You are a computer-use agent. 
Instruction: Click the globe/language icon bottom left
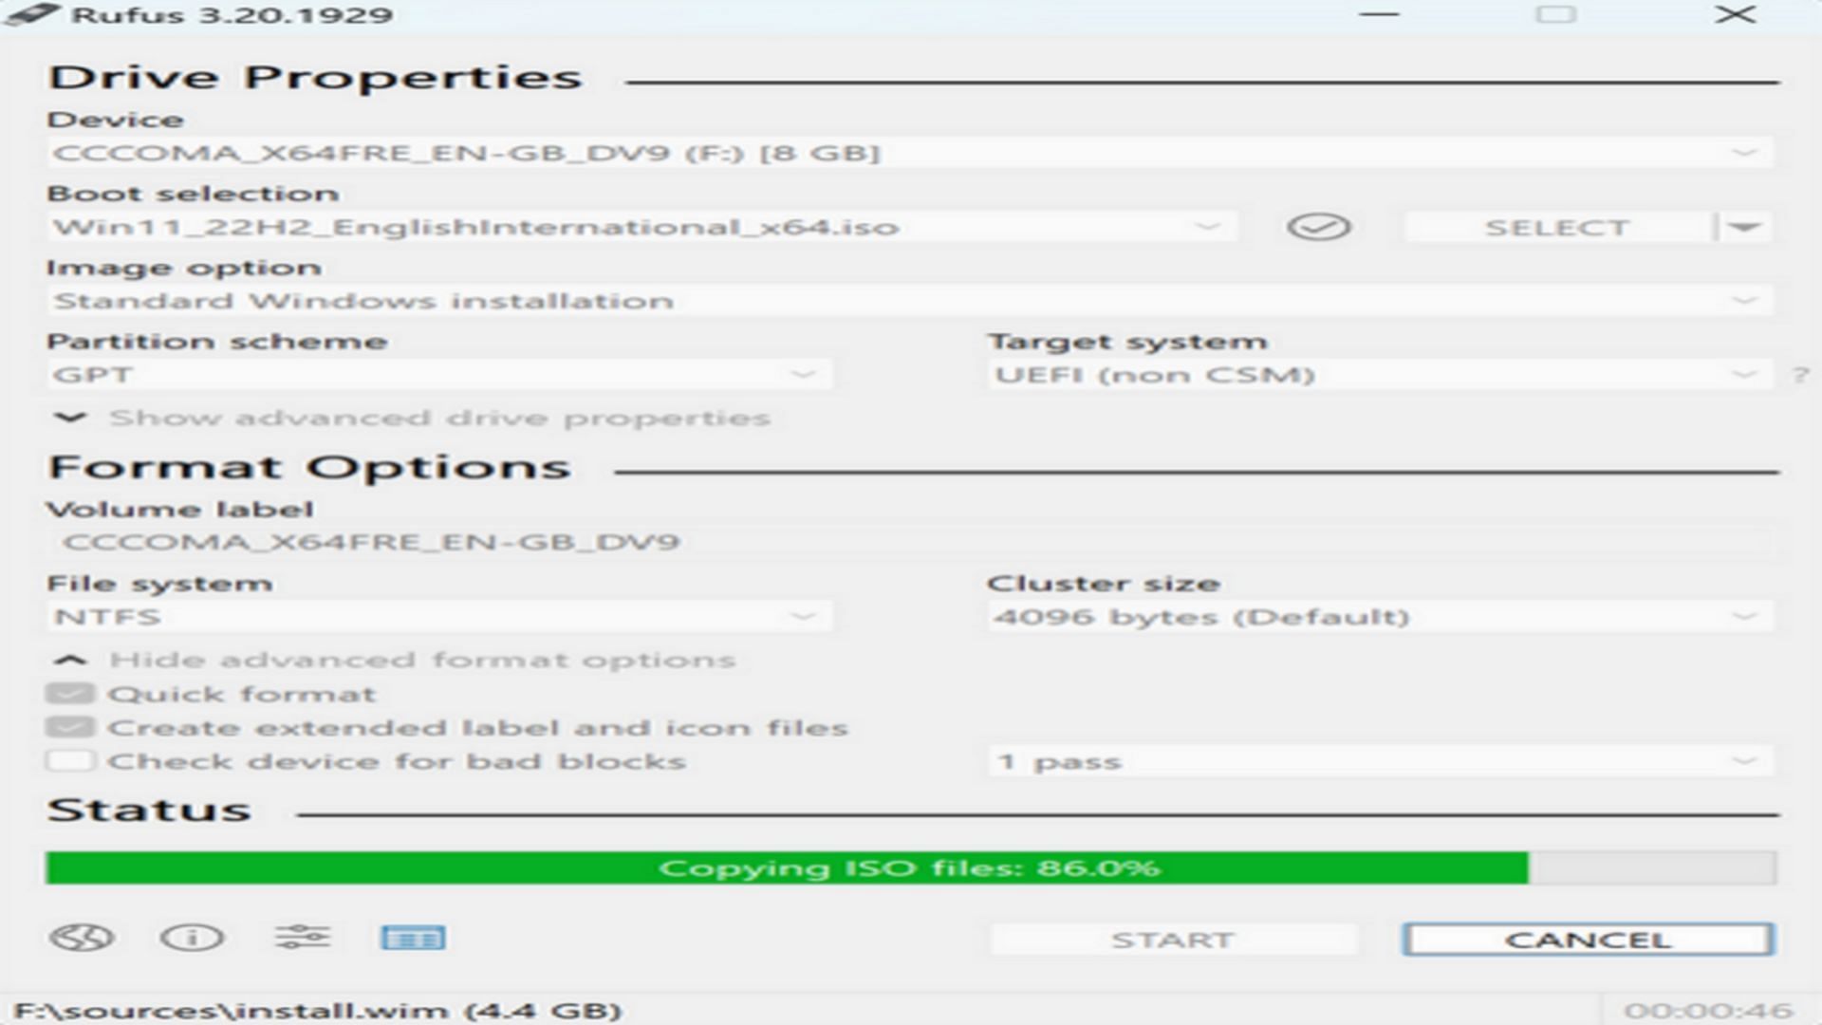(82, 938)
